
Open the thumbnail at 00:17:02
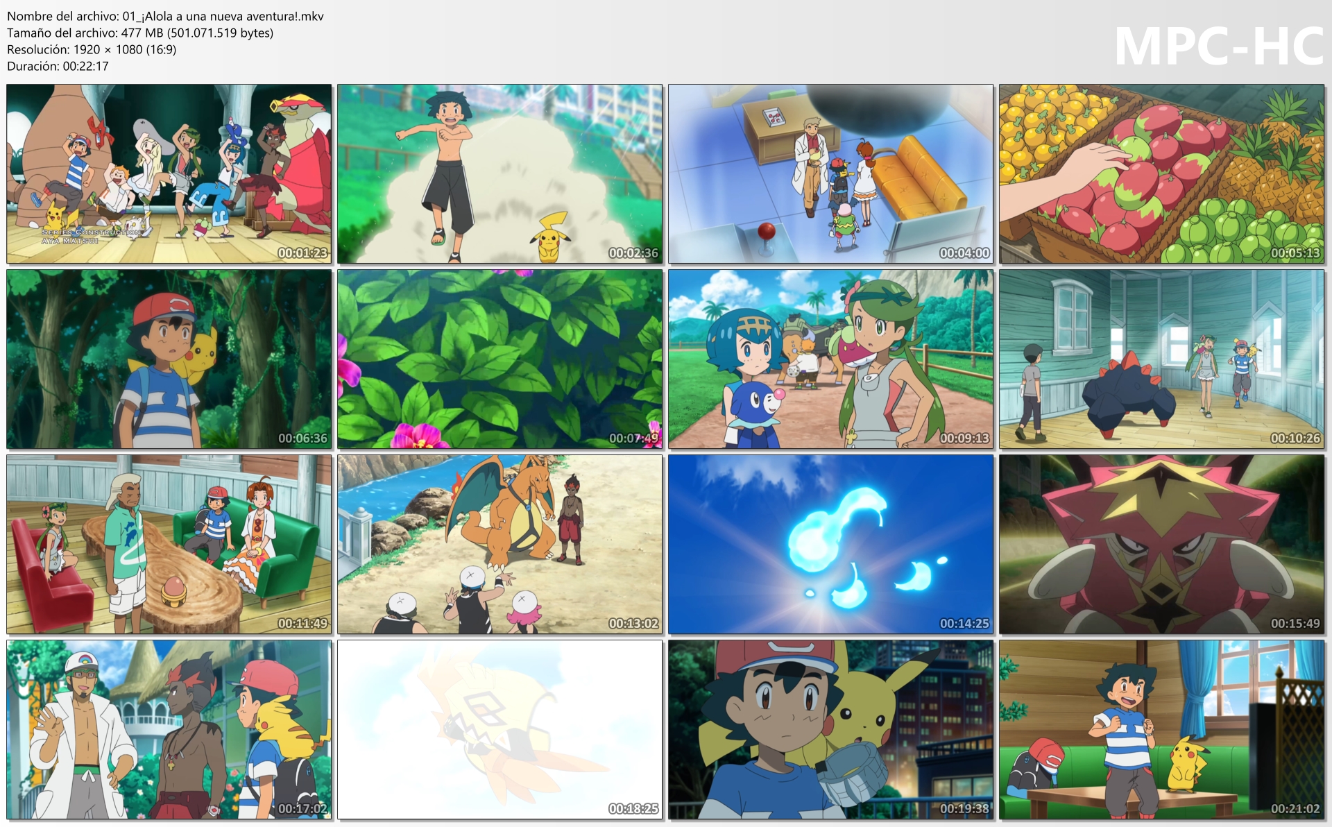(169, 730)
